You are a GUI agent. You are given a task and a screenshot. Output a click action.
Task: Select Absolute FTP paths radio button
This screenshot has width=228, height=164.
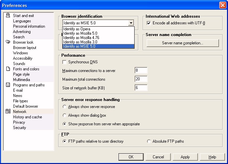[x=149, y=141]
